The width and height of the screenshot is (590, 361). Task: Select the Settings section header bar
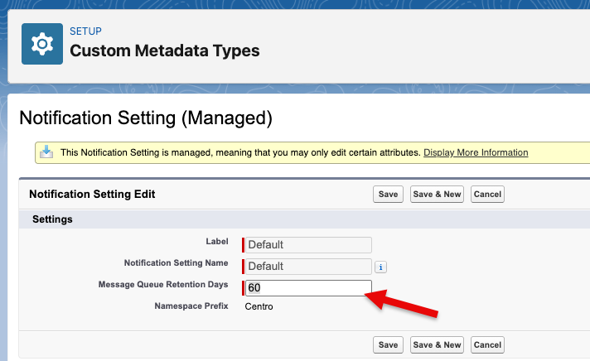coord(298,219)
